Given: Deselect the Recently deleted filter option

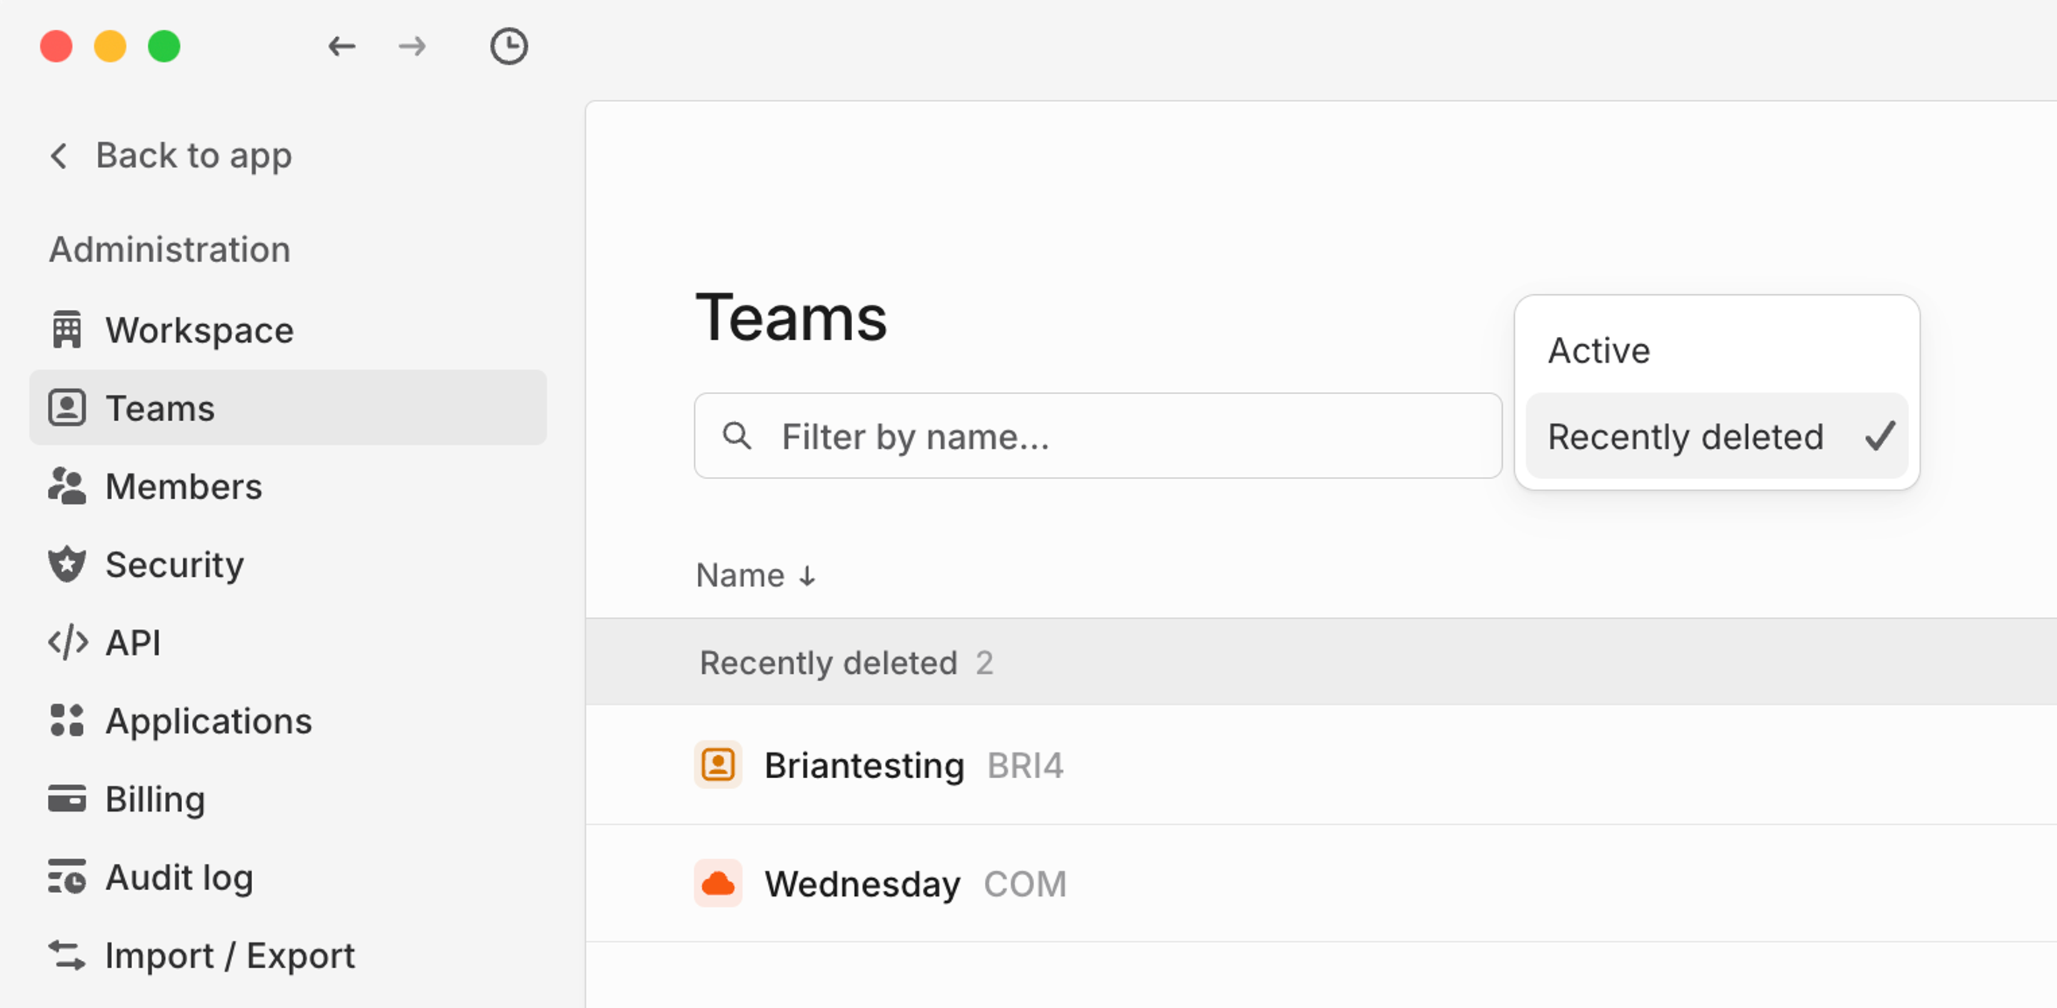Looking at the screenshot, I should (x=1686, y=435).
